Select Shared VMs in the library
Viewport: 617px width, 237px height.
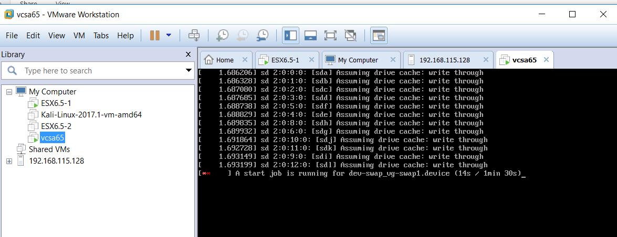pos(49,149)
